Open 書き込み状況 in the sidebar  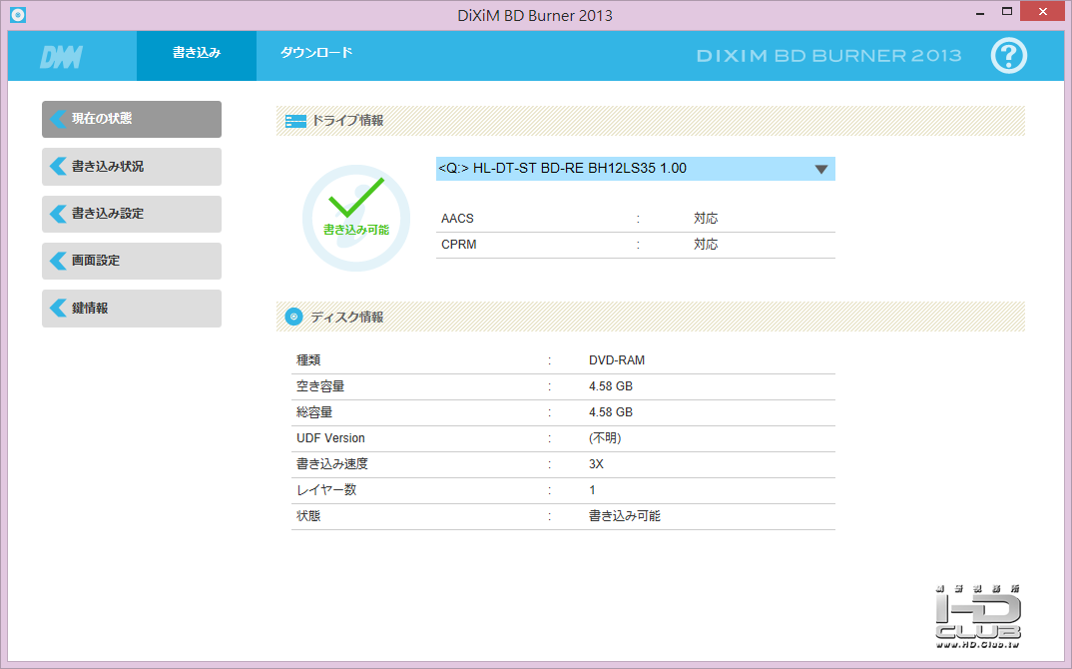132,166
